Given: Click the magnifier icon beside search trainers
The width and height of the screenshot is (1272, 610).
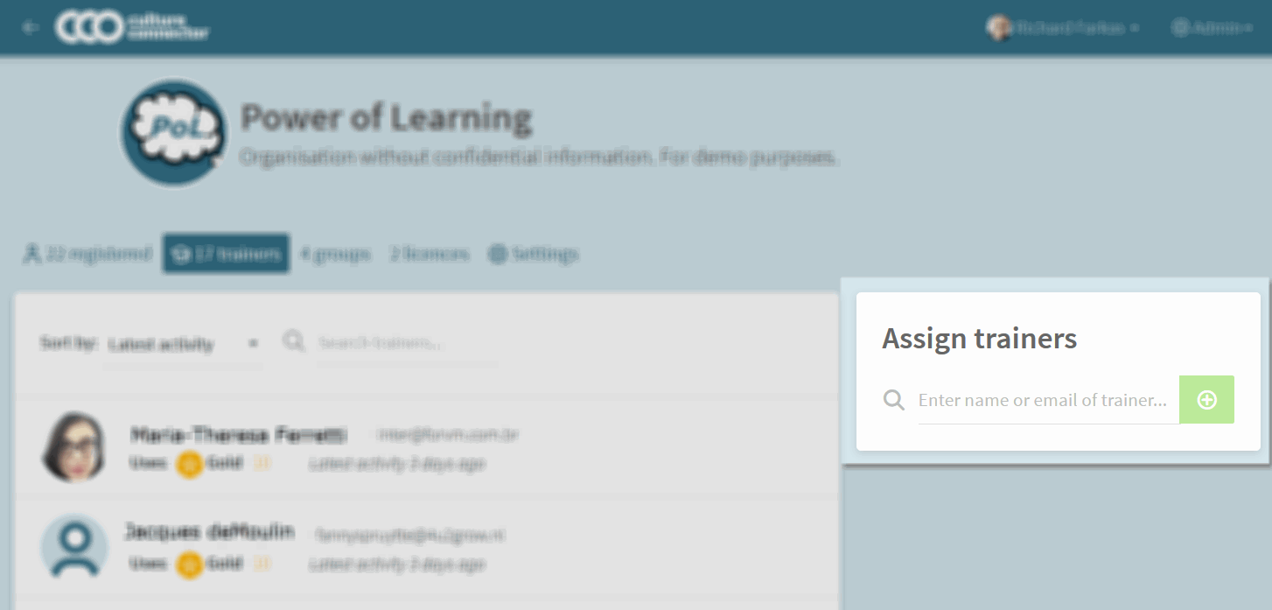Looking at the screenshot, I should [293, 340].
